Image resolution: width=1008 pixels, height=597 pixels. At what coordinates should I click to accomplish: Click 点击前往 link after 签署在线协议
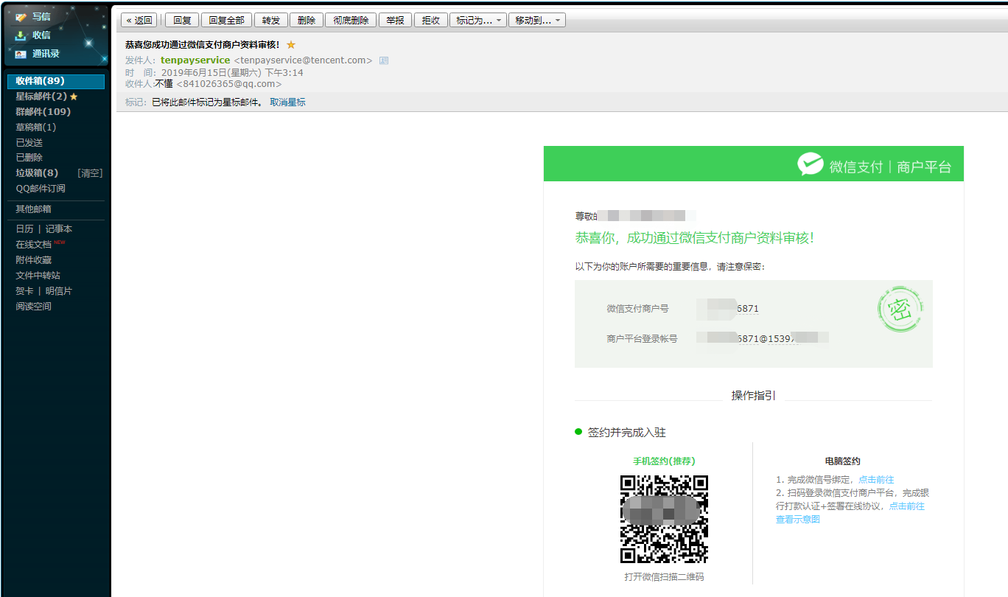tap(906, 506)
